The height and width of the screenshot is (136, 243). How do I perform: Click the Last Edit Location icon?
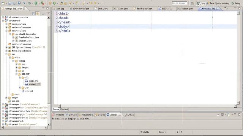[91, 3]
